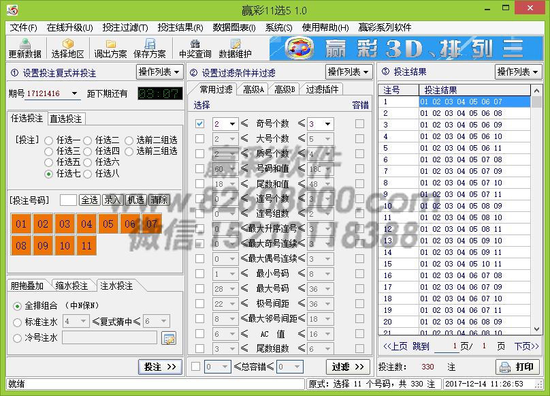Click the 投注号码 number input box
The image size is (550, 396).
68,200
